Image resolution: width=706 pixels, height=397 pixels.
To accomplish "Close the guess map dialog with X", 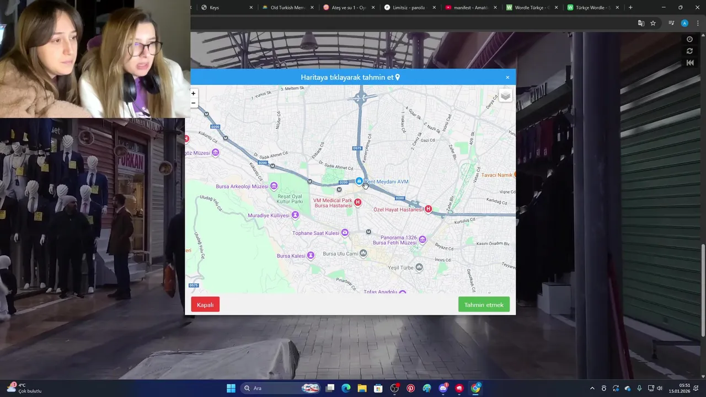I will click(x=507, y=77).
